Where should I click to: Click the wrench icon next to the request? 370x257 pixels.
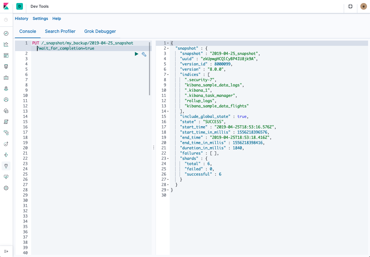click(144, 54)
